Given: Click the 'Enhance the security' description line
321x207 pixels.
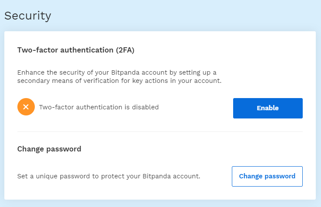Looking at the screenshot, I should (117, 72).
